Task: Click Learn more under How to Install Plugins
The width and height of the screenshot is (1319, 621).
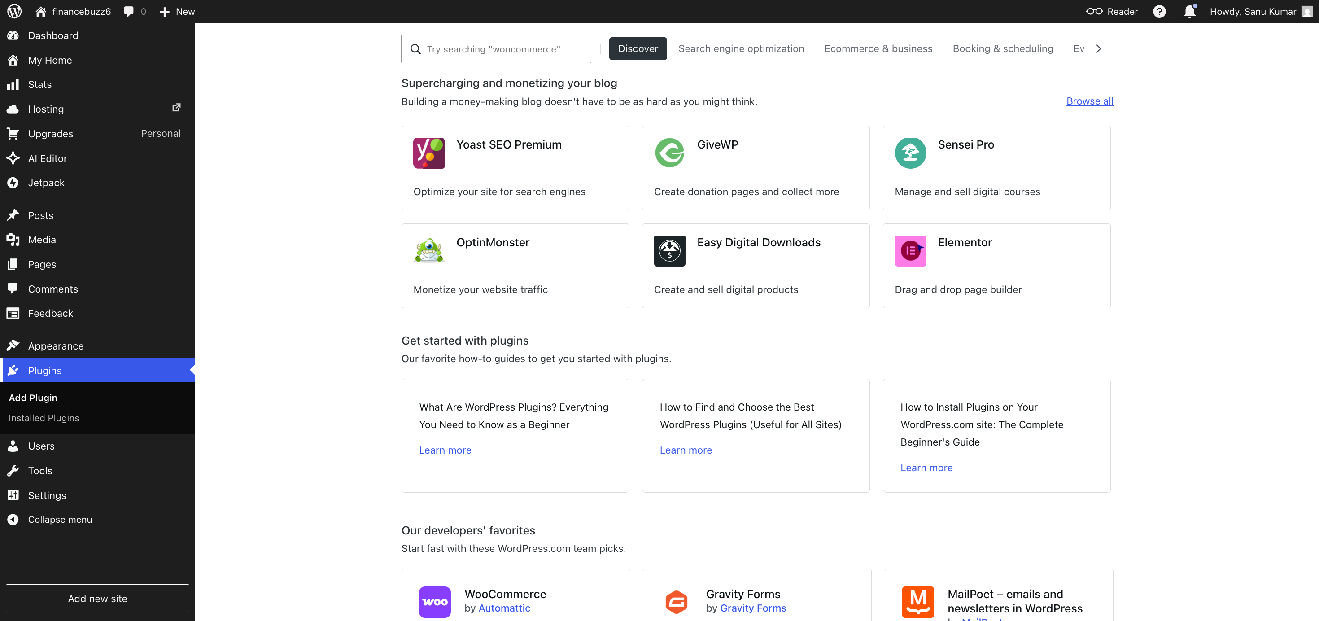Action: (x=926, y=468)
